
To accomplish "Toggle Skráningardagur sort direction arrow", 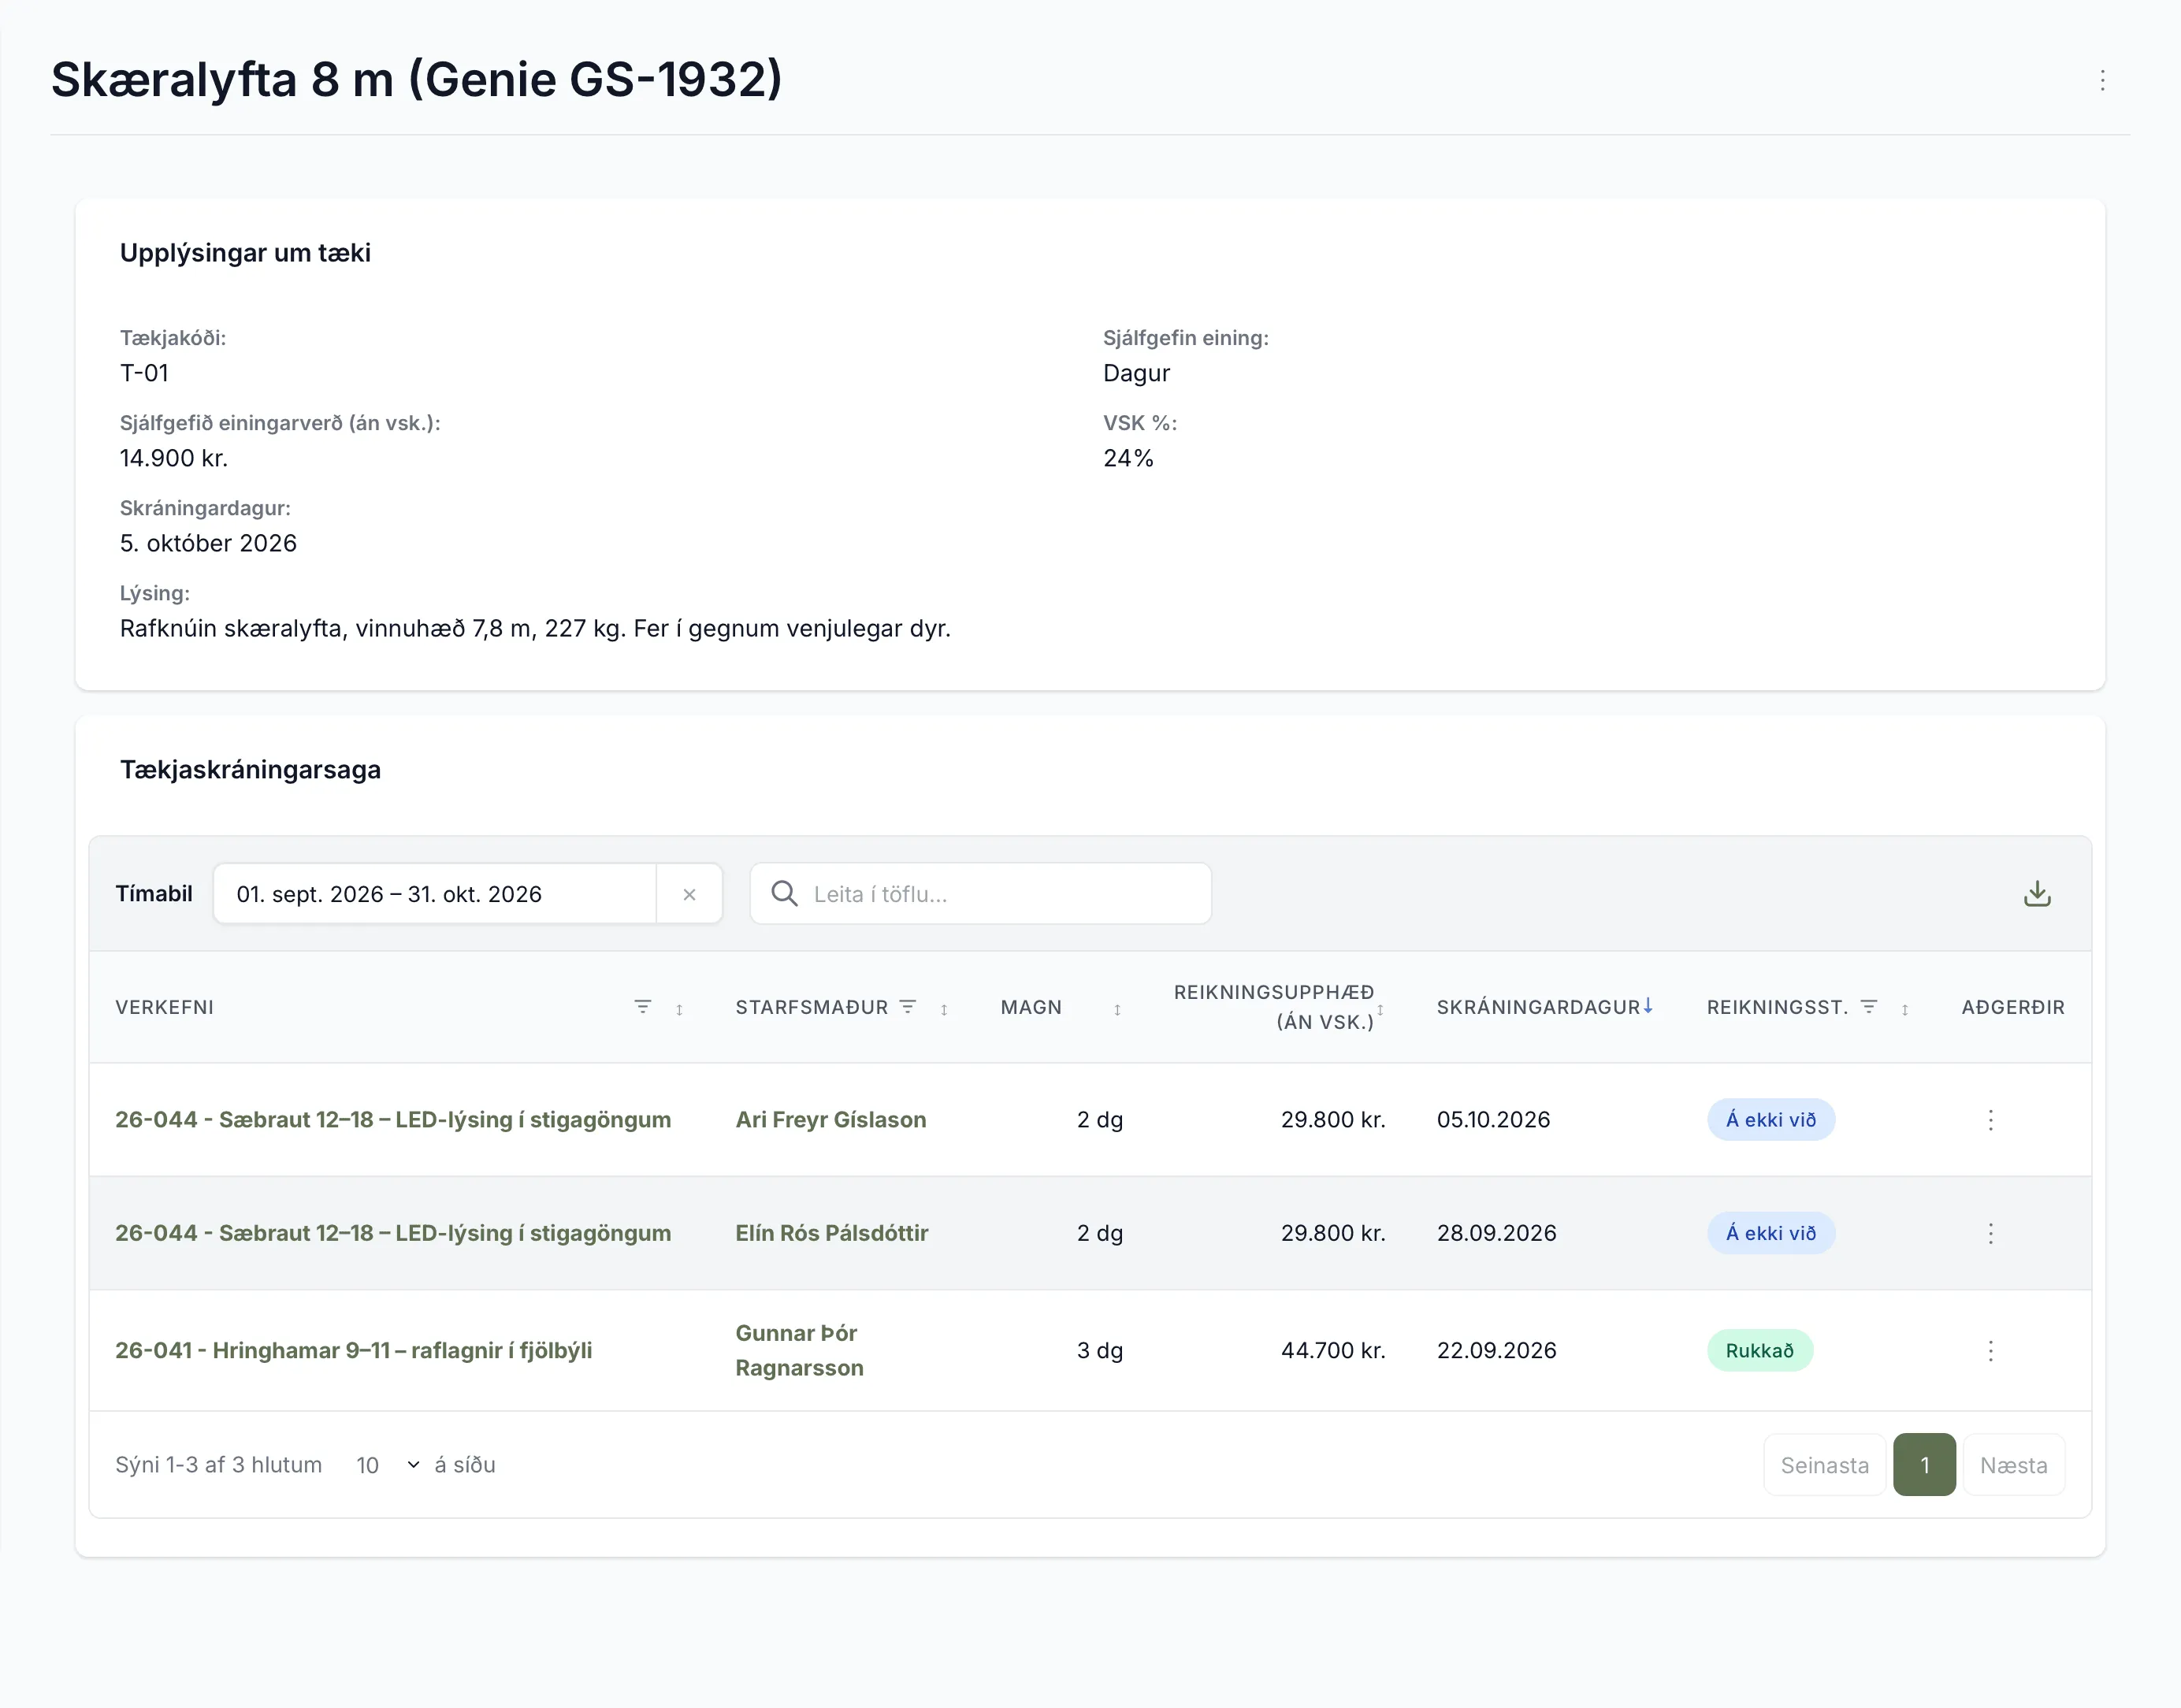I will point(1648,1005).
